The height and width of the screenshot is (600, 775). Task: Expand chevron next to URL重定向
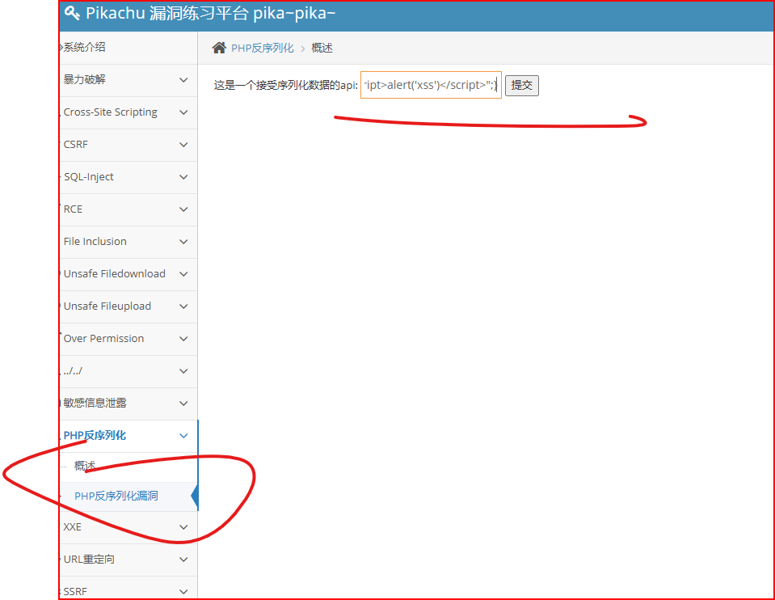(183, 560)
